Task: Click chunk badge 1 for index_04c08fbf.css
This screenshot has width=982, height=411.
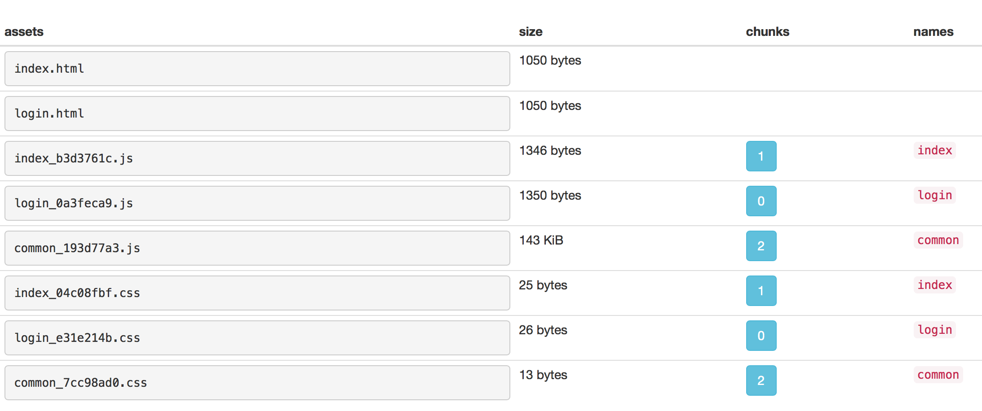Action: click(761, 291)
